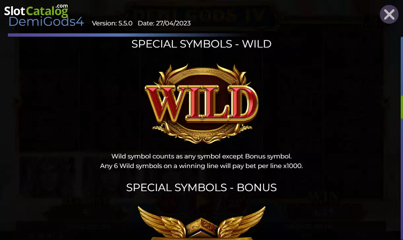403x240 pixels.
Task: Select the DemiGods4 game title
Action: (x=46, y=22)
